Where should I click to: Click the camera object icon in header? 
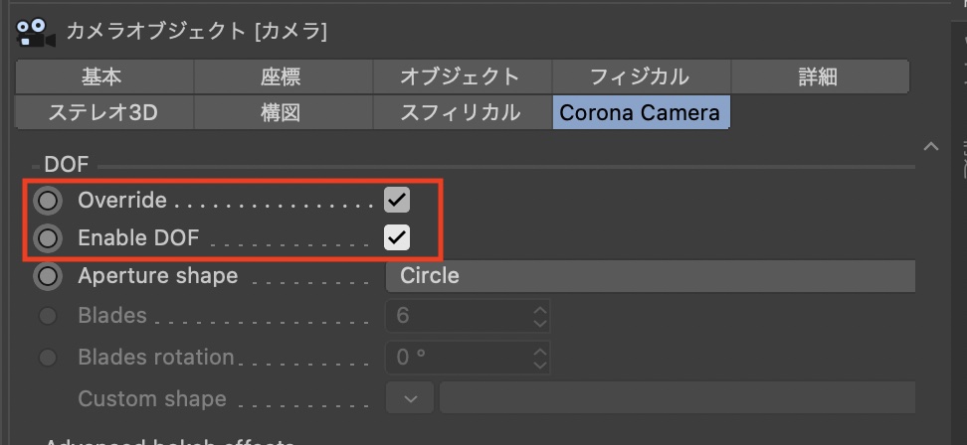(x=36, y=31)
